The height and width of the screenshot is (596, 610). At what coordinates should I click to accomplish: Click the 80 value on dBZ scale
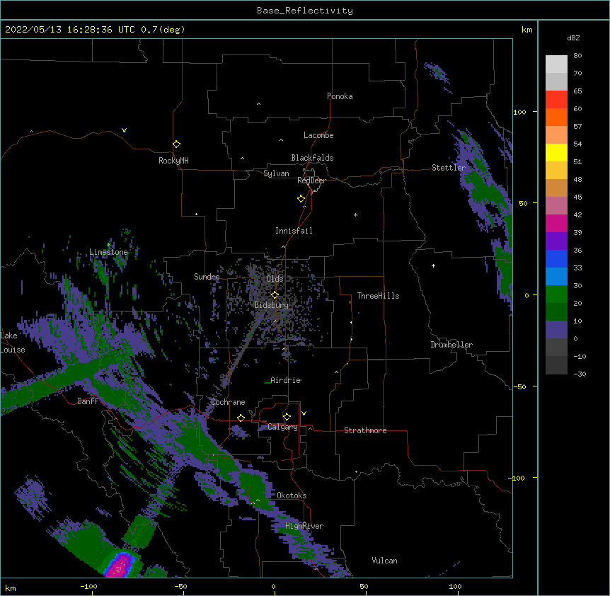pos(577,56)
